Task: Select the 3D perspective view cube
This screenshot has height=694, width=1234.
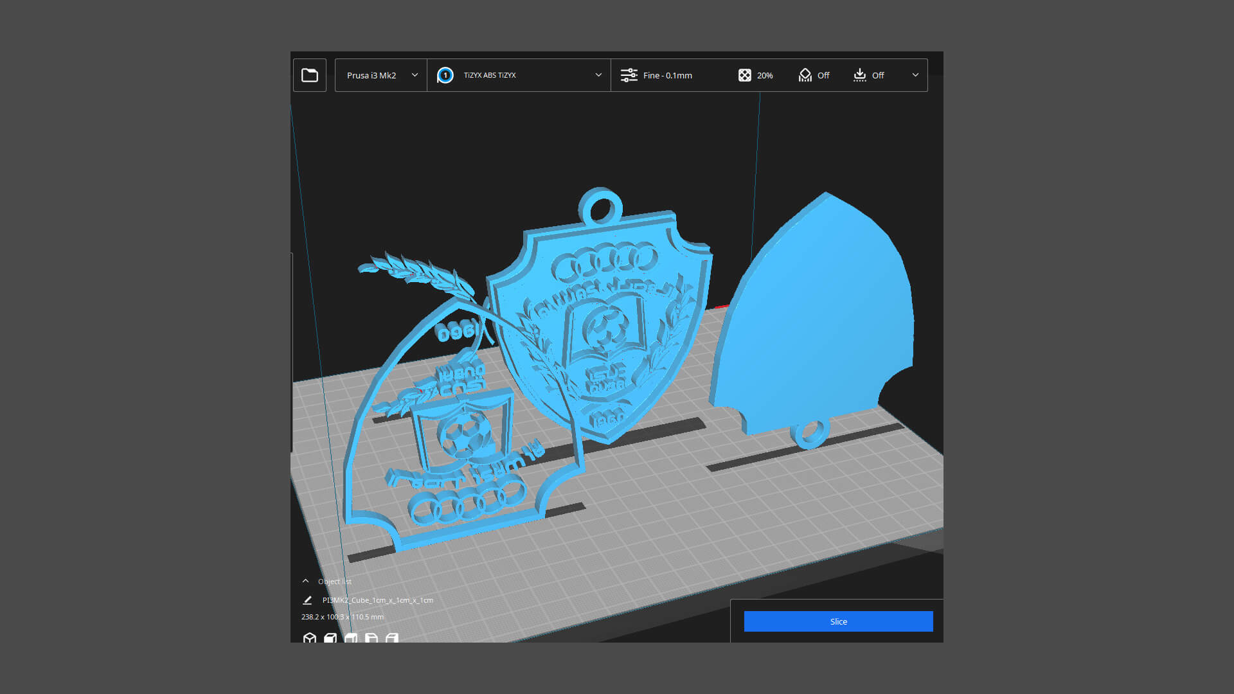Action: click(310, 637)
